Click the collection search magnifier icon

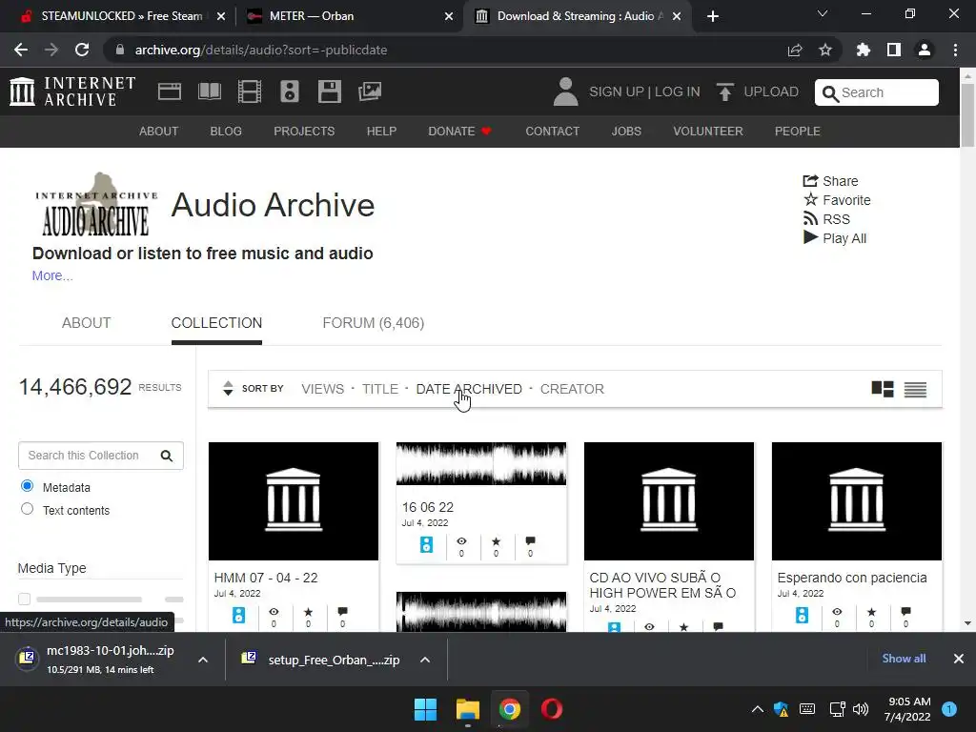coord(166,456)
